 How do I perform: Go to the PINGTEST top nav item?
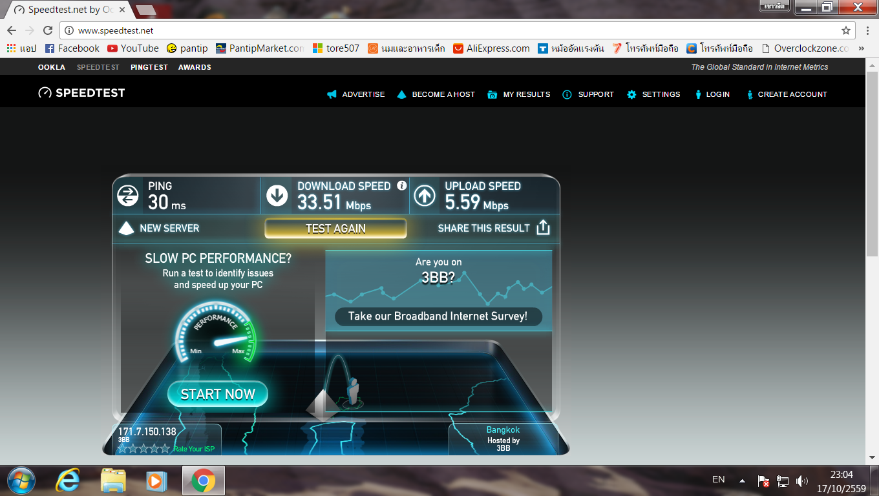149,67
